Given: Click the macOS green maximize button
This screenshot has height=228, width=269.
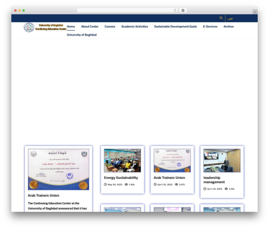Looking at the screenshot, I should point(24,10).
